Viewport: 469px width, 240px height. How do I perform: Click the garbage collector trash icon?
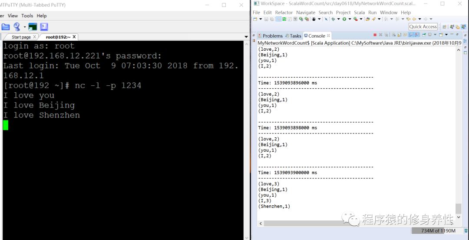[466, 231]
